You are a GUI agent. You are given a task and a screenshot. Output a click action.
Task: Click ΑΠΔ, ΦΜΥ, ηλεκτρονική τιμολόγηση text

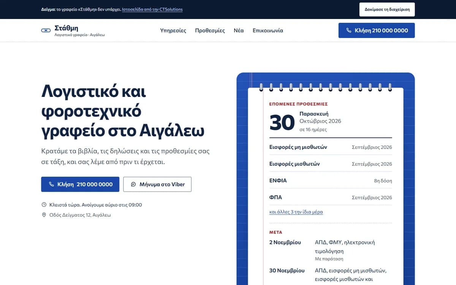point(345,247)
